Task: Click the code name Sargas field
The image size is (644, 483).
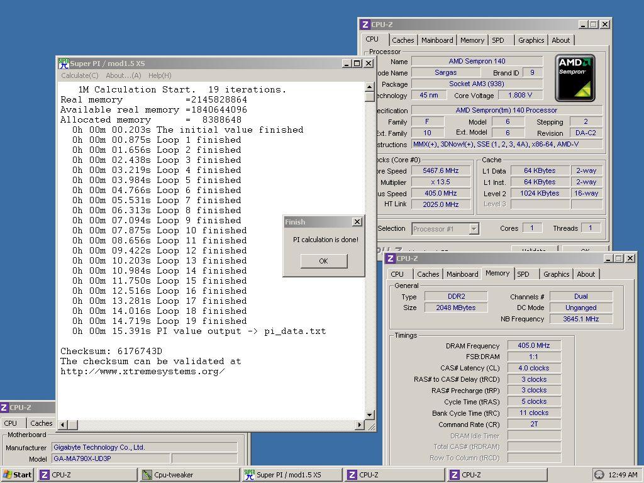Action: [x=446, y=73]
